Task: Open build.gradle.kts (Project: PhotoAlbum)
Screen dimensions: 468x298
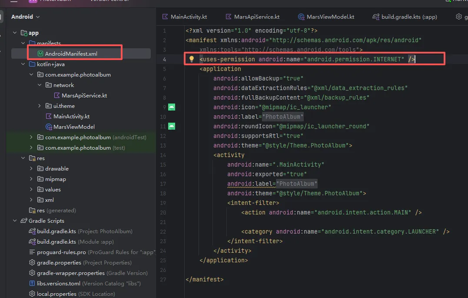Action: [84, 231]
